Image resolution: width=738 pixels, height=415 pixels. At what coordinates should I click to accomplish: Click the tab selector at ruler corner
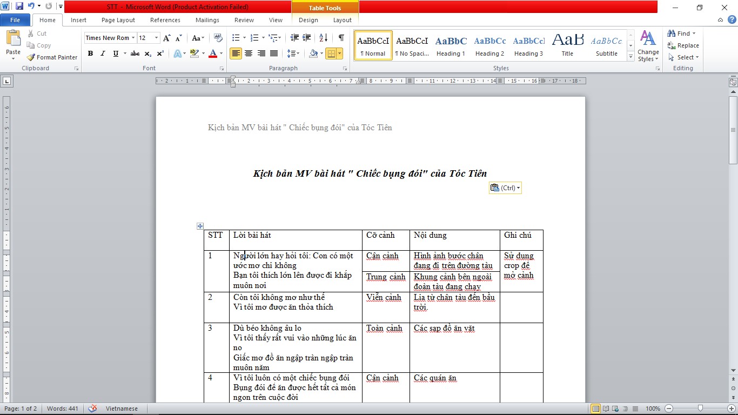point(7,82)
